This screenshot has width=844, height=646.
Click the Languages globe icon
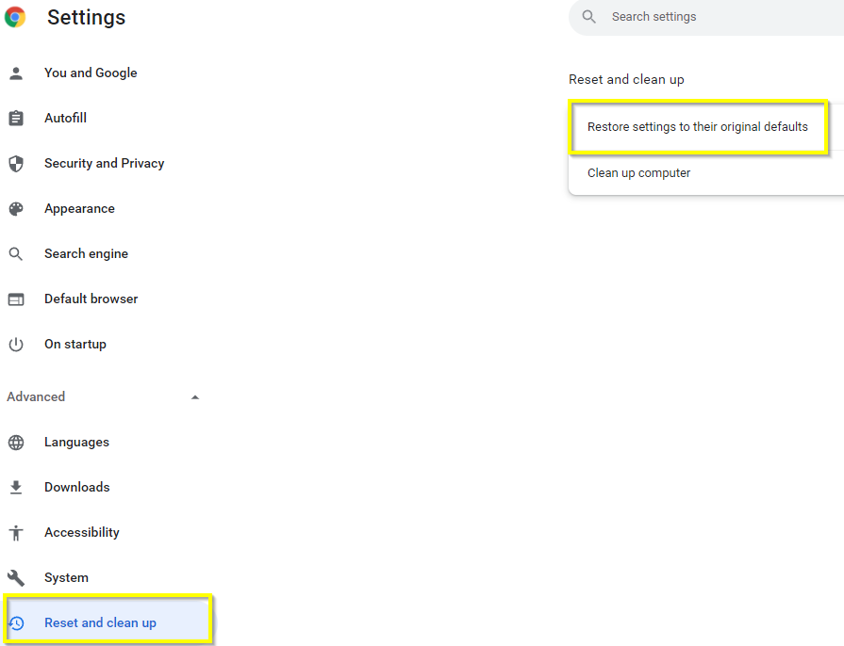coord(16,442)
